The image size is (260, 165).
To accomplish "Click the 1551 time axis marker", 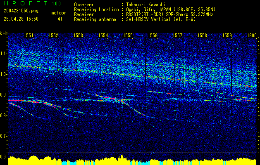I will (x=29, y=35).
